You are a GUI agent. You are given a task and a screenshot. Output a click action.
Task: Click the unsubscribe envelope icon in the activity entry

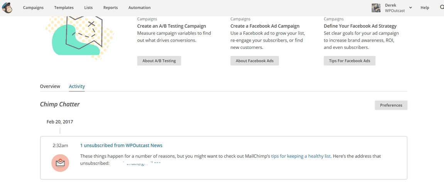(x=60, y=163)
